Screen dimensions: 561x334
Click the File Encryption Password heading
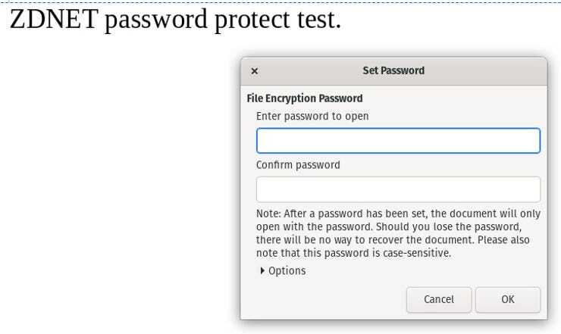tap(305, 98)
